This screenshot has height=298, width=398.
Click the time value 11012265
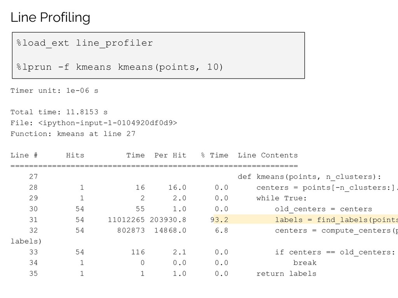pyautogui.click(x=126, y=220)
